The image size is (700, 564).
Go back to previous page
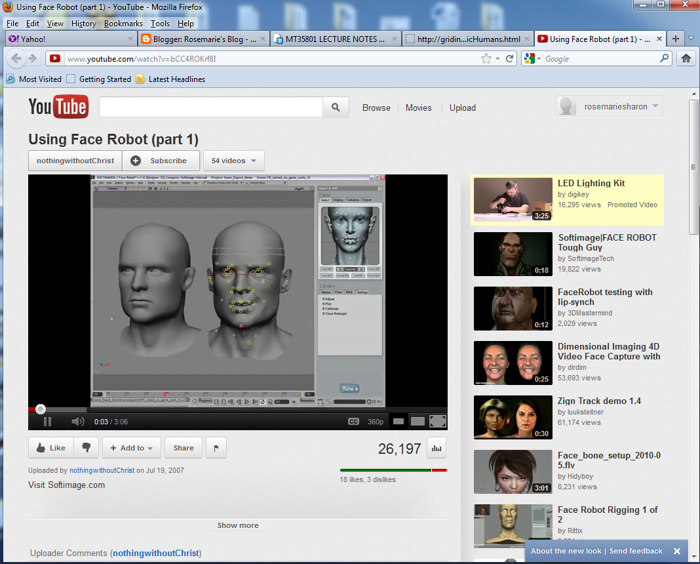[16, 58]
